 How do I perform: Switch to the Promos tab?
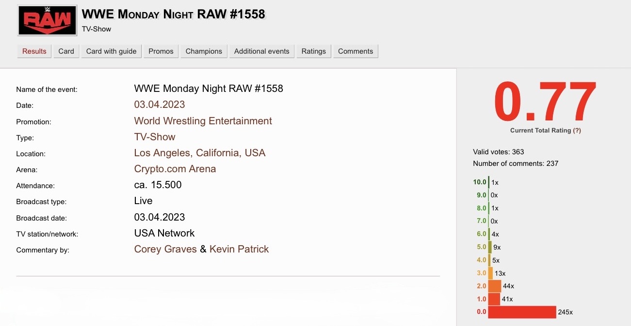tap(161, 51)
